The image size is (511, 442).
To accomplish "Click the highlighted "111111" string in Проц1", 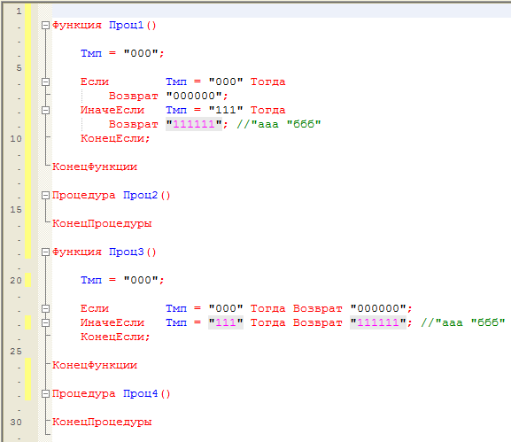I will pyautogui.click(x=194, y=124).
